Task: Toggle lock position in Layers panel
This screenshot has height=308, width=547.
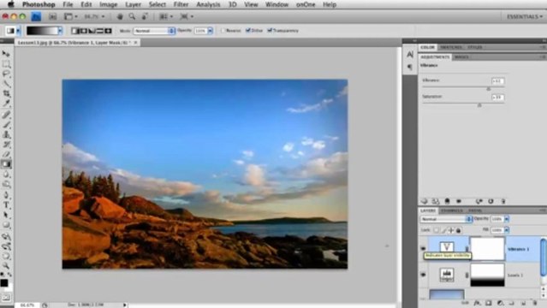Action: (451, 230)
